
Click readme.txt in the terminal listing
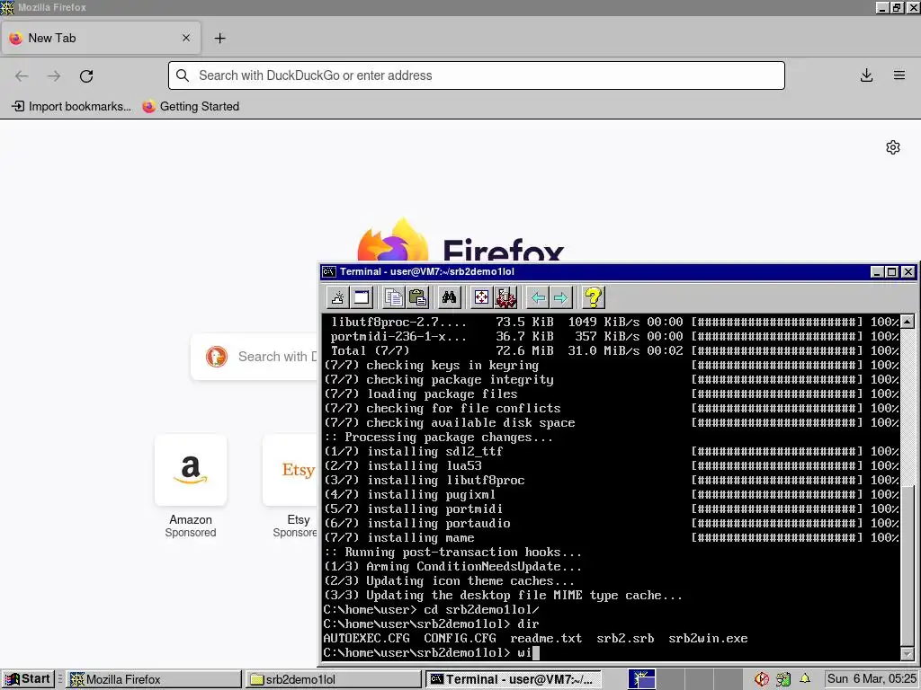[546, 639]
